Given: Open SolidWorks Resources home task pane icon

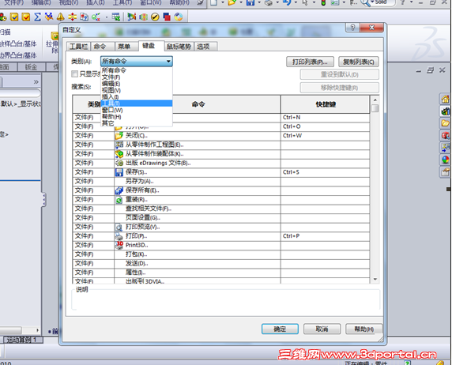Looking at the screenshot, I should pos(446,99).
